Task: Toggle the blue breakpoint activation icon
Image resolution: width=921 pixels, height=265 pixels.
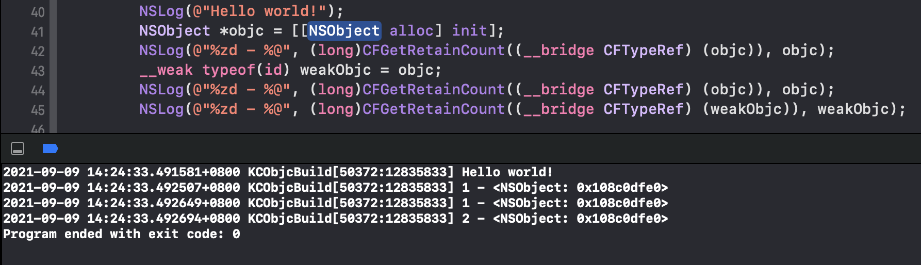Action: coord(50,148)
